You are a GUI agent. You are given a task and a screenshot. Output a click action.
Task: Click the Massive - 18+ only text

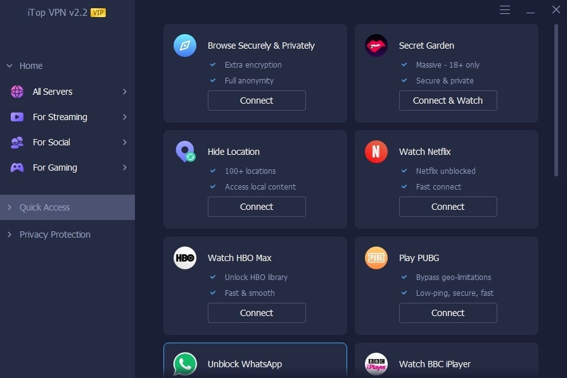(x=448, y=65)
